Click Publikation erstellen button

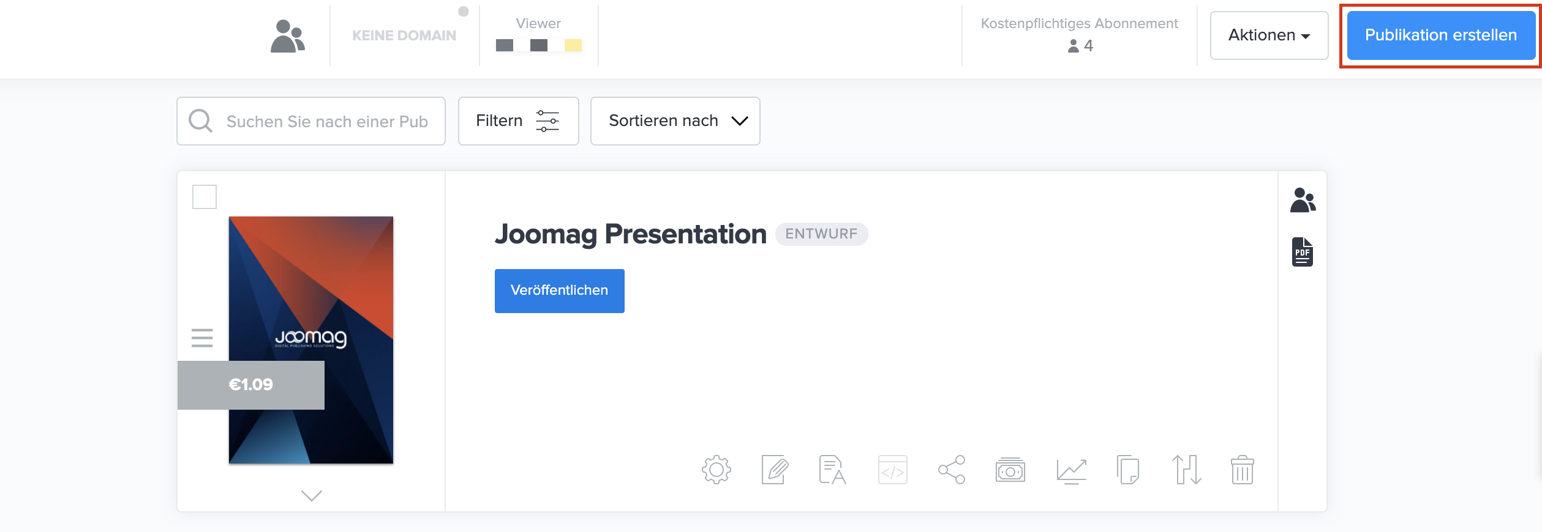click(x=1440, y=35)
